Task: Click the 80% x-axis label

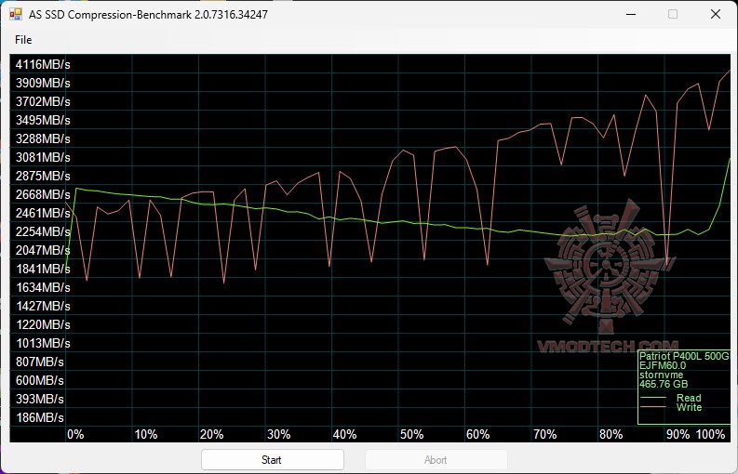Action: click(x=611, y=434)
